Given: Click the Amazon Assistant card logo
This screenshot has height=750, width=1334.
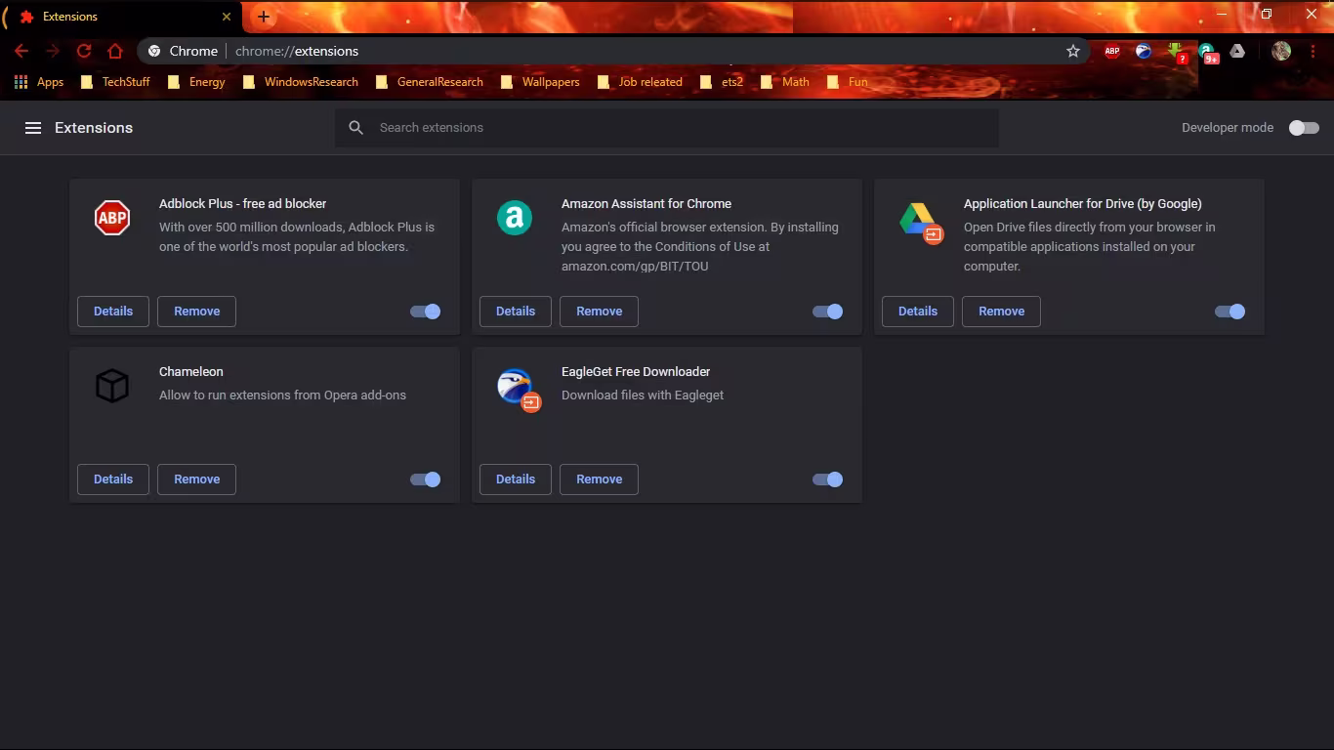Looking at the screenshot, I should [515, 218].
